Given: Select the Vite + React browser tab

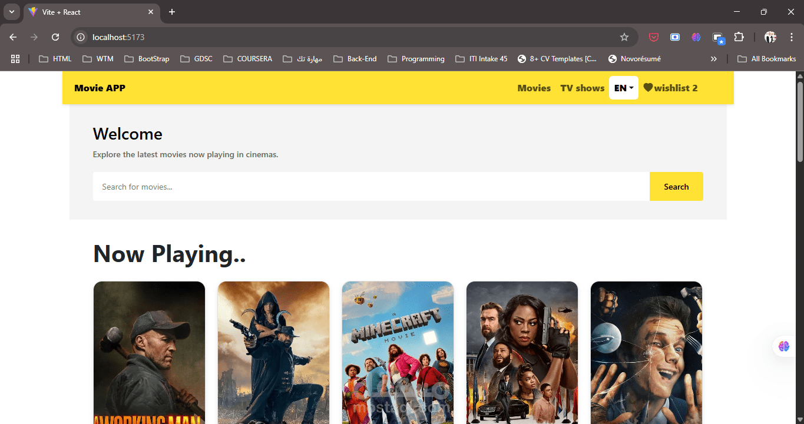Looking at the screenshot, I should 91,12.
